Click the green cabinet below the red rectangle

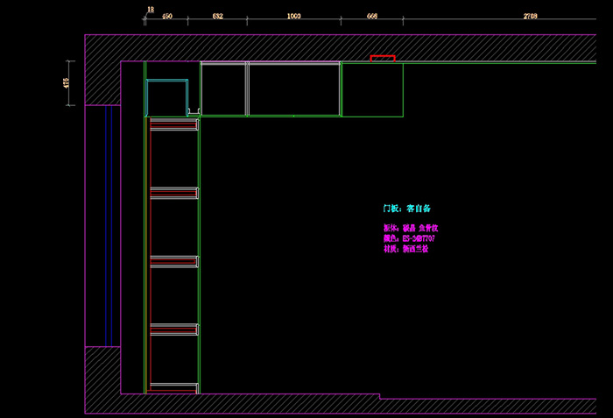coord(371,89)
